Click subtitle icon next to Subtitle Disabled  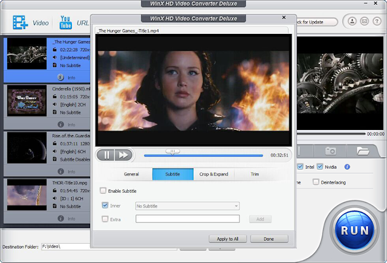pyautogui.click(x=54, y=159)
